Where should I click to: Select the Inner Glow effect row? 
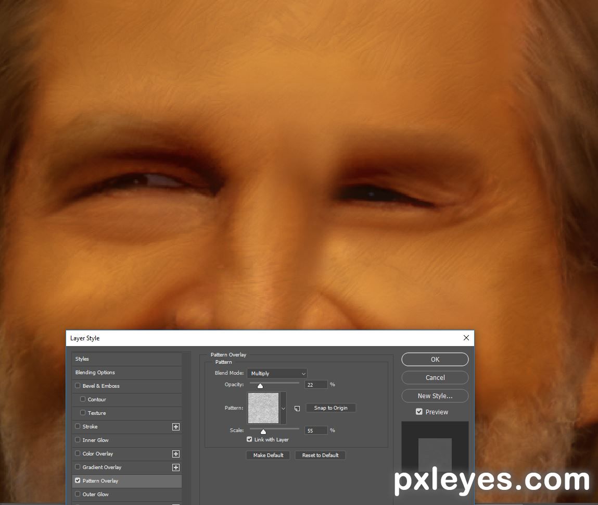[x=127, y=440]
